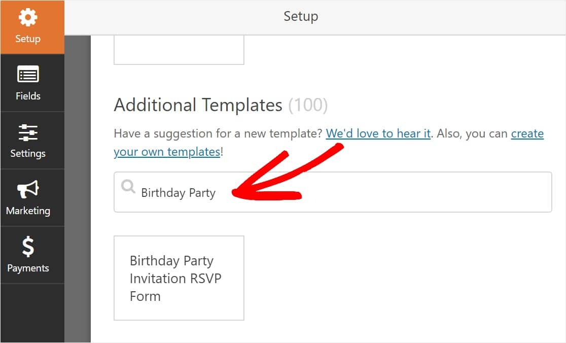Image resolution: width=566 pixels, height=343 pixels.
Task: Open the "create your own templates" link
Action: 527,133
